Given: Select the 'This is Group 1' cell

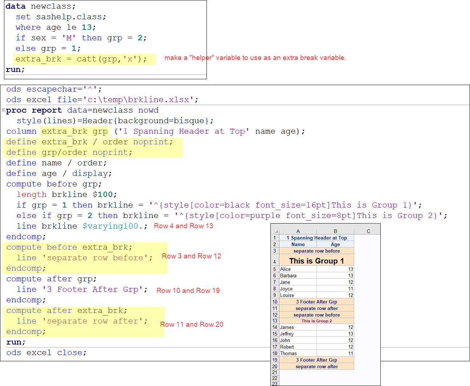Looking at the screenshot, I should pos(316,261).
